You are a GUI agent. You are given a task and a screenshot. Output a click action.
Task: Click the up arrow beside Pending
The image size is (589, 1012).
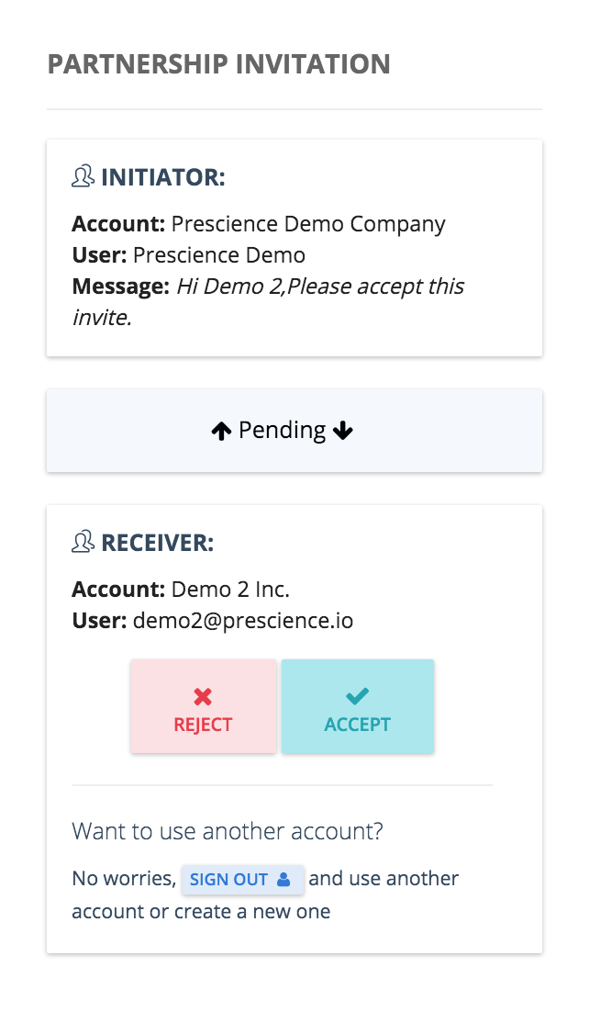coord(221,431)
